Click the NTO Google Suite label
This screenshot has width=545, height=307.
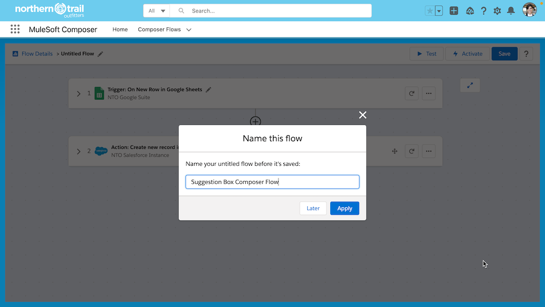pos(129,98)
